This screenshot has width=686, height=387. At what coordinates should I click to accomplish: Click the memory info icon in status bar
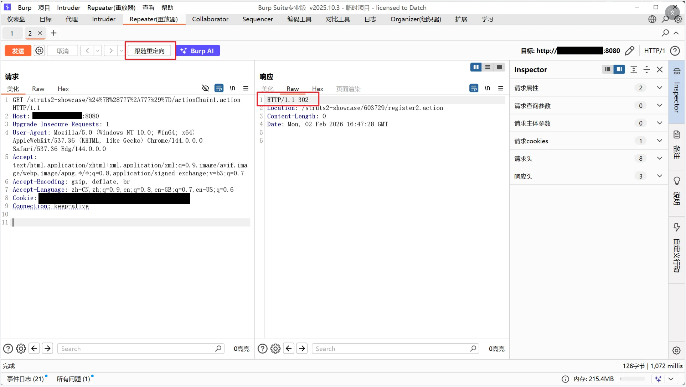[x=565, y=379]
